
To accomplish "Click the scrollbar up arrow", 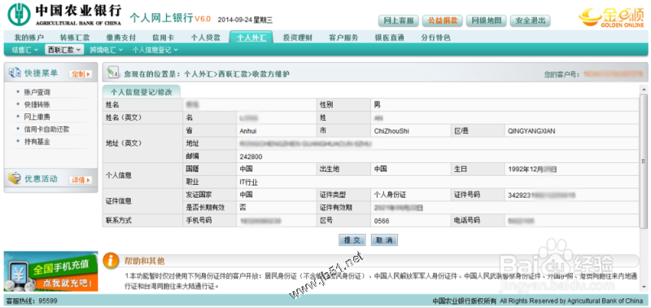I will [644, 89].
